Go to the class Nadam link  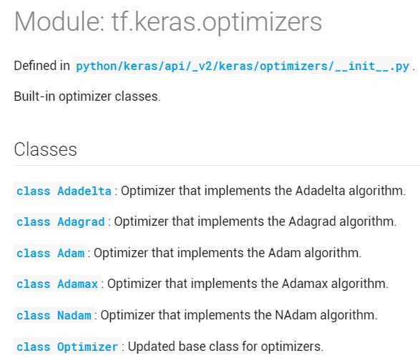pyautogui.click(x=54, y=315)
